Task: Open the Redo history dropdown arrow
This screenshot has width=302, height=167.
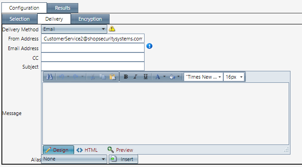Action: pos(82,76)
